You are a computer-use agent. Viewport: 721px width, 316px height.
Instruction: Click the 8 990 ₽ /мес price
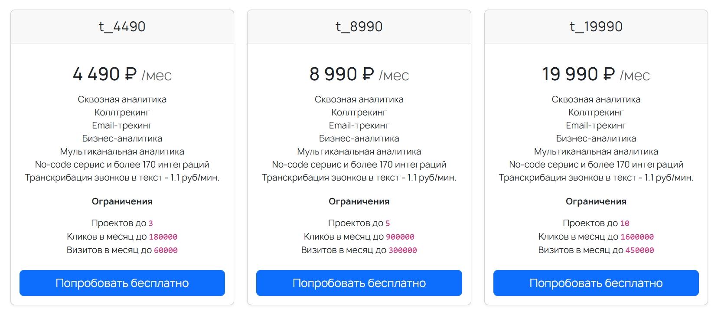pyautogui.click(x=359, y=74)
